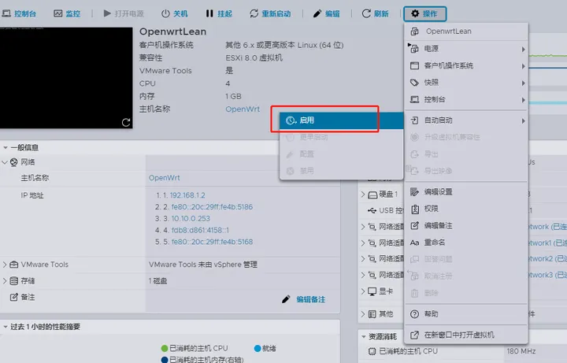Select 'ESXi 8.0 虚拟机' compatibility text
Screen dimensions: 567x363
point(254,57)
